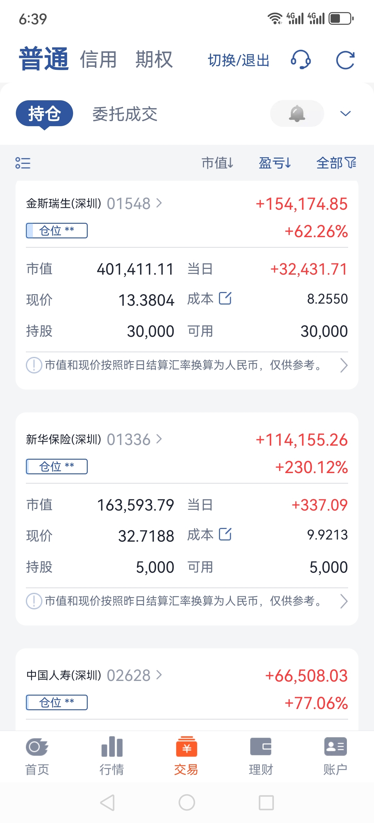Viewport: 374px width, 823px height.
Task: Tap the customer service headset icon
Action: pyautogui.click(x=301, y=60)
